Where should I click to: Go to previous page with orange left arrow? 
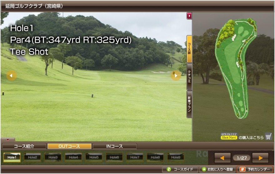222,158
